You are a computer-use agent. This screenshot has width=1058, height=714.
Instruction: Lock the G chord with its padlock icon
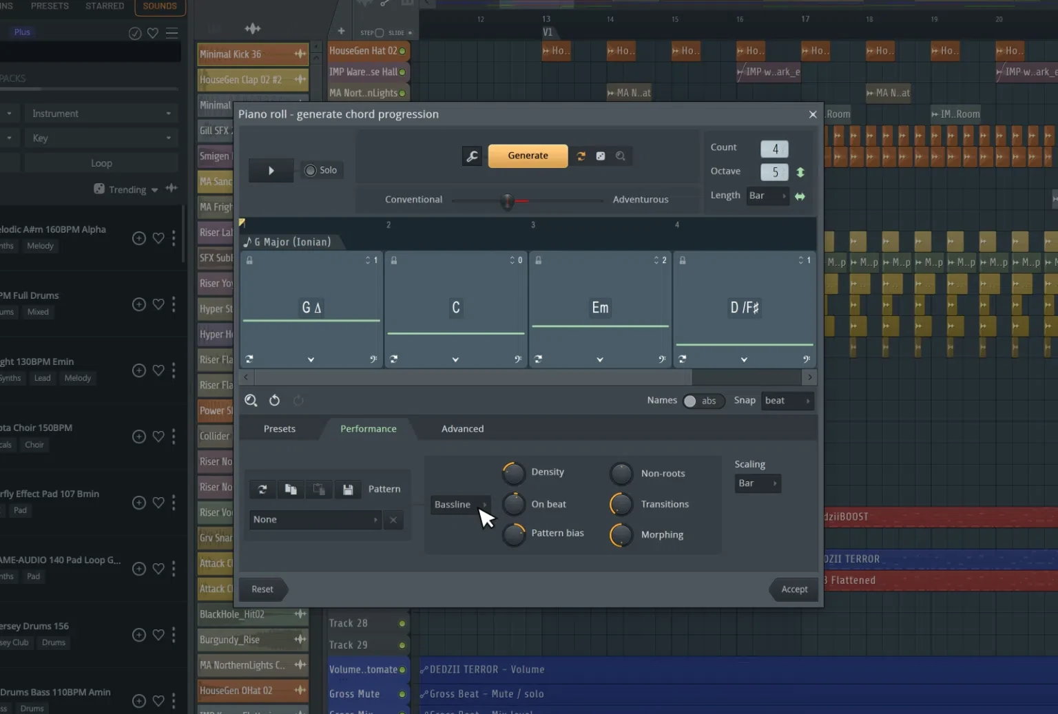pos(249,260)
